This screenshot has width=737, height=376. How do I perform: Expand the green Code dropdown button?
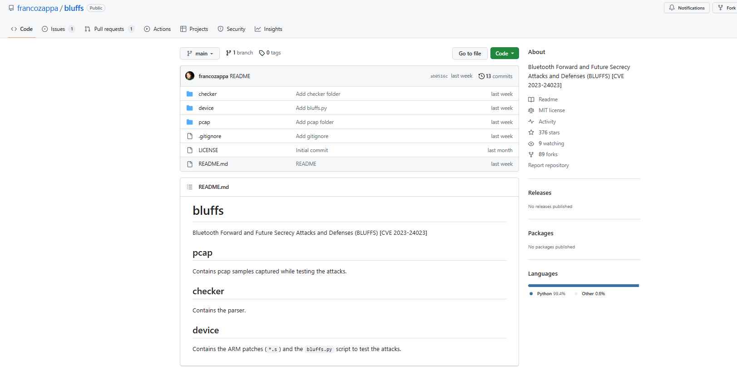pos(505,53)
